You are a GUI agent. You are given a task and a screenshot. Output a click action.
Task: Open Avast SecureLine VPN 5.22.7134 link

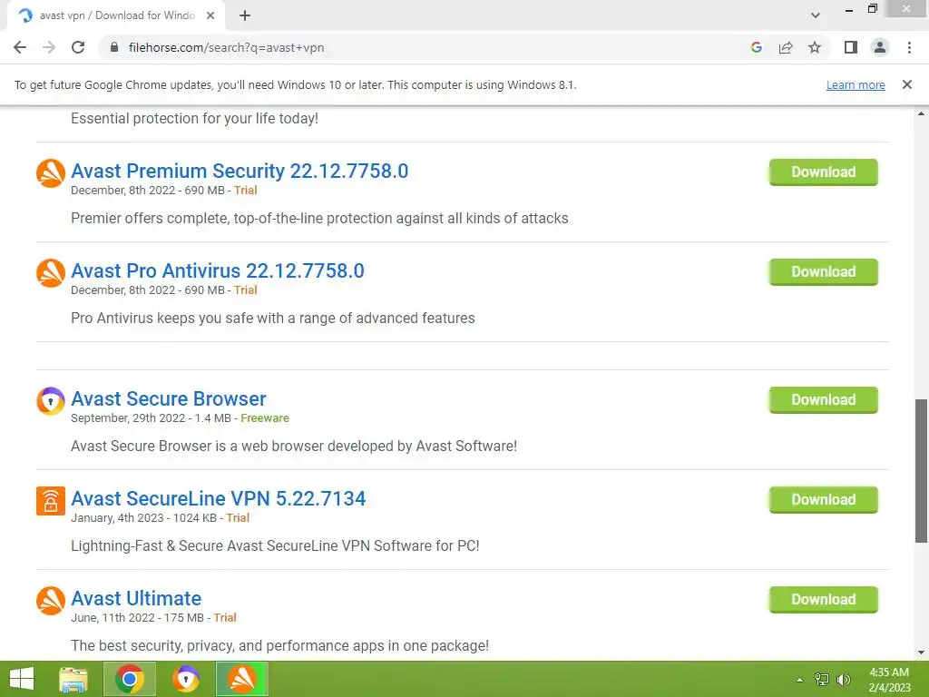pos(218,498)
